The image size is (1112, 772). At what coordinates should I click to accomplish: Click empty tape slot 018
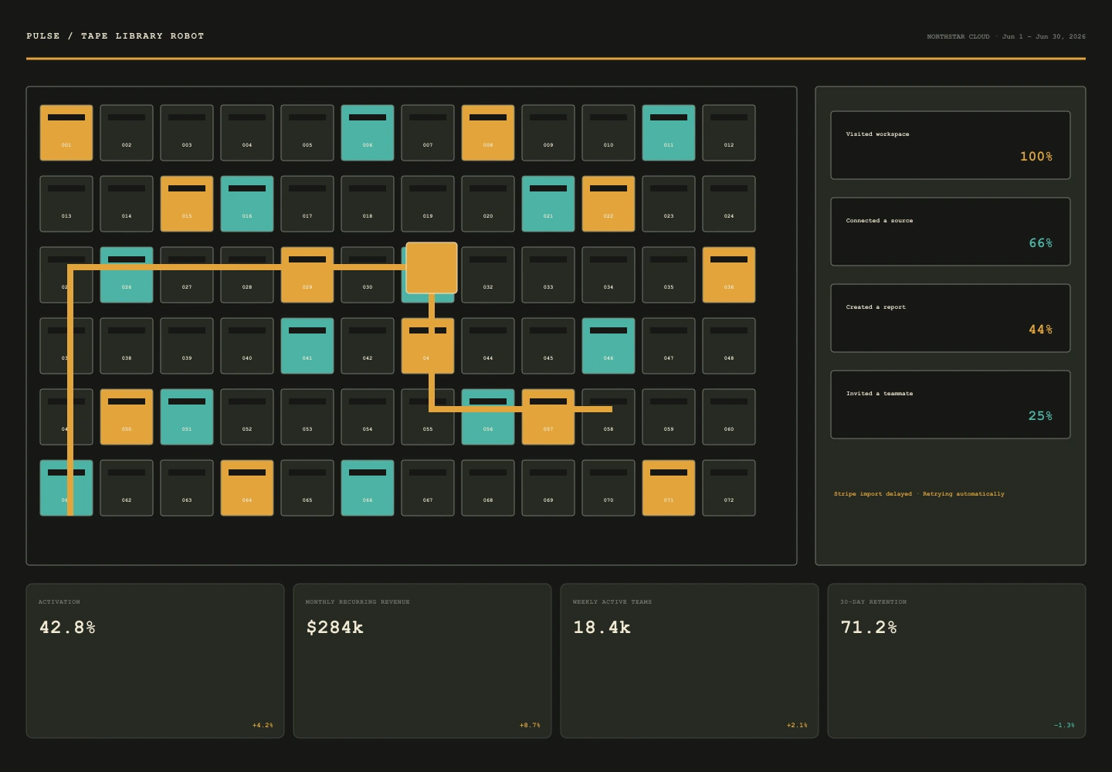click(x=368, y=204)
